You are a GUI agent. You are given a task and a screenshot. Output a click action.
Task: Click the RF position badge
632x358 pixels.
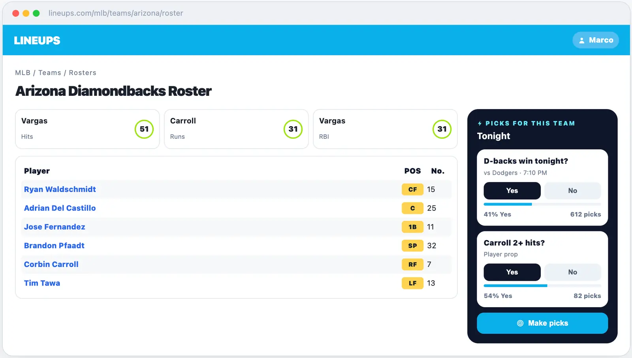(x=412, y=265)
